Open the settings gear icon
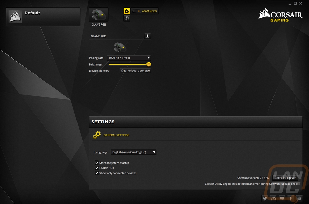 (127, 11)
